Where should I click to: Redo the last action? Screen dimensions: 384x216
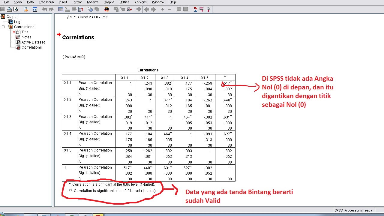(x=51, y=9)
